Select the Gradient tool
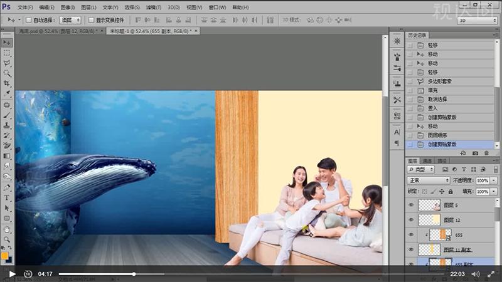502x282 pixels. [7, 156]
